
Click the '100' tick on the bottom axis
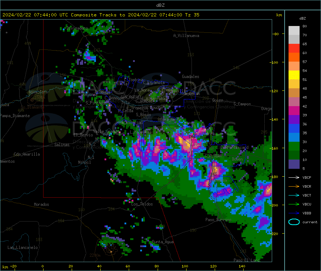click(185, 266)
